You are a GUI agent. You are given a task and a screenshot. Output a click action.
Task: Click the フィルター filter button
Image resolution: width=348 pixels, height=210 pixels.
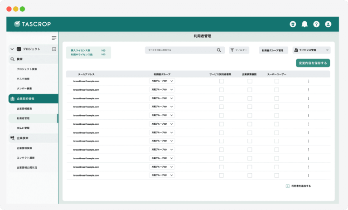click(239, 50)
